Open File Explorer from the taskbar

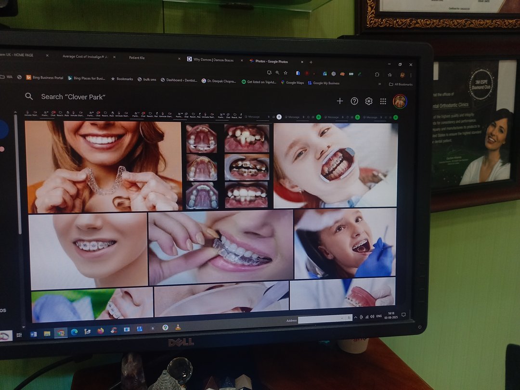click(47, 334)
